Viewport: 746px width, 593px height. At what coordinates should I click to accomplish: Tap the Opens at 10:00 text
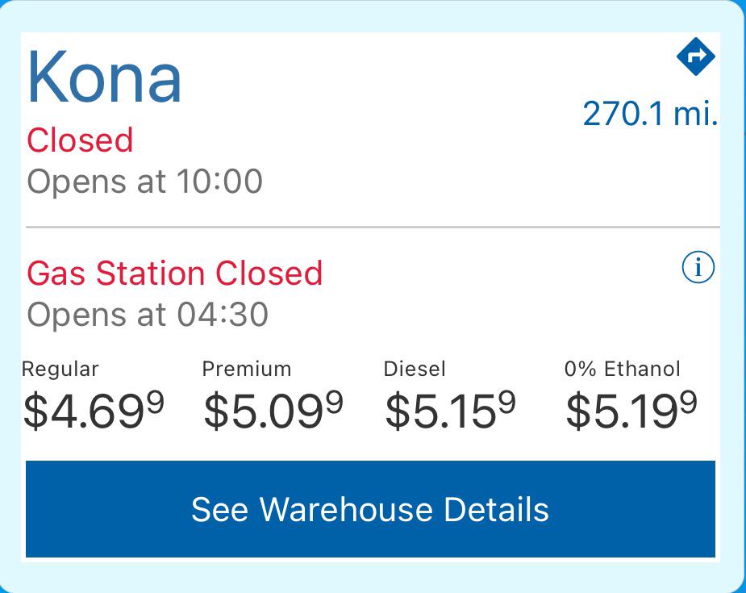coord(145,182)
